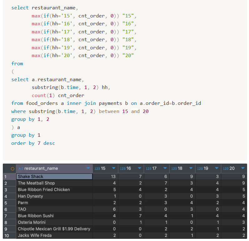
Task: Click TAO's value 6 in column 15
Action: [114, 209]
